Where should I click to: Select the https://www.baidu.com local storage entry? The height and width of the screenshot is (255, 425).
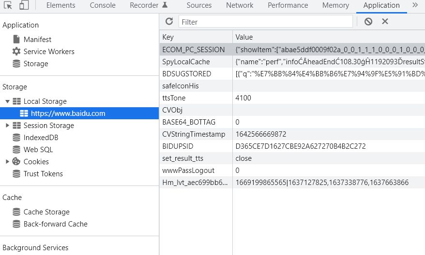[x=68, y=113]
